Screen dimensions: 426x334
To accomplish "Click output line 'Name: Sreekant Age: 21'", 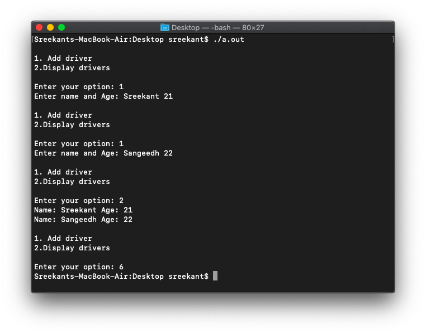I will pos(83,210).
